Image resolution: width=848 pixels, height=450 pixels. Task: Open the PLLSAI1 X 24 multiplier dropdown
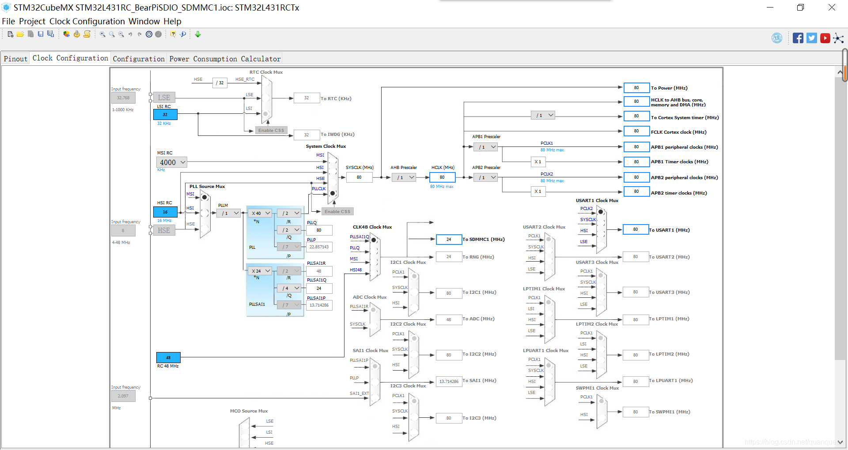[x=260, y=271]
